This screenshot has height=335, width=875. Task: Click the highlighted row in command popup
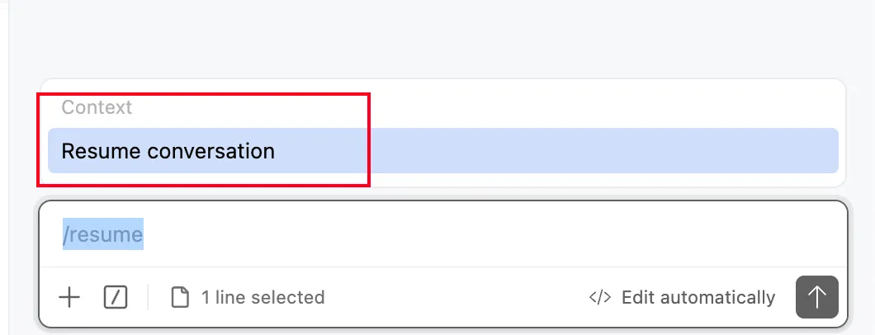pyautogui.click(x=442, y=151)
